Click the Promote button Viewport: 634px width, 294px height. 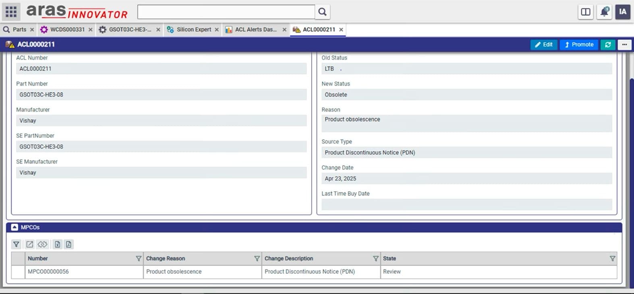point(579,45)
